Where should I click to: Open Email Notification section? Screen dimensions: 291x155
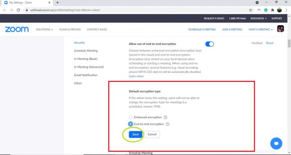86,75
